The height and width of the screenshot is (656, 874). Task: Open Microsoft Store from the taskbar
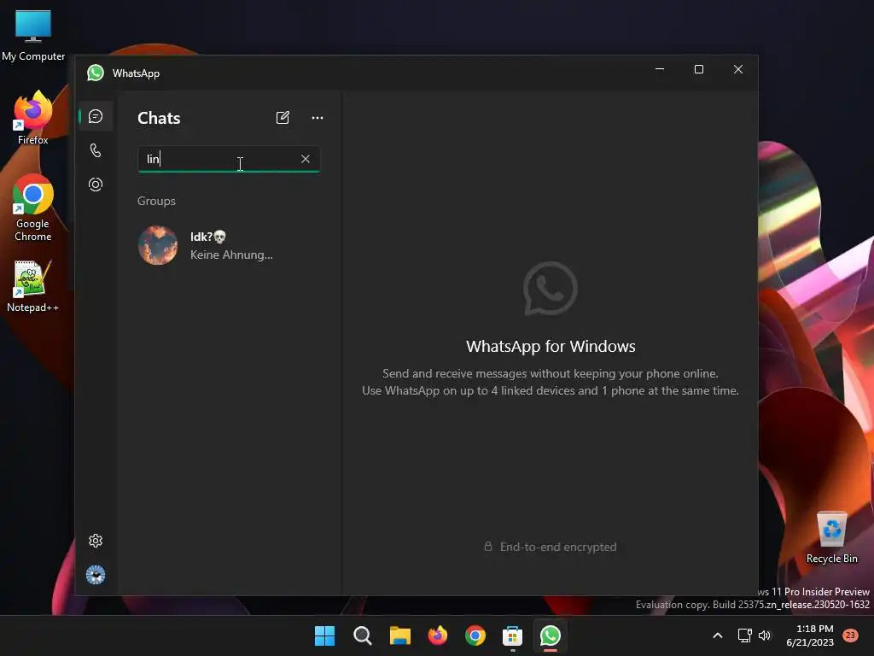coord(513,635)
